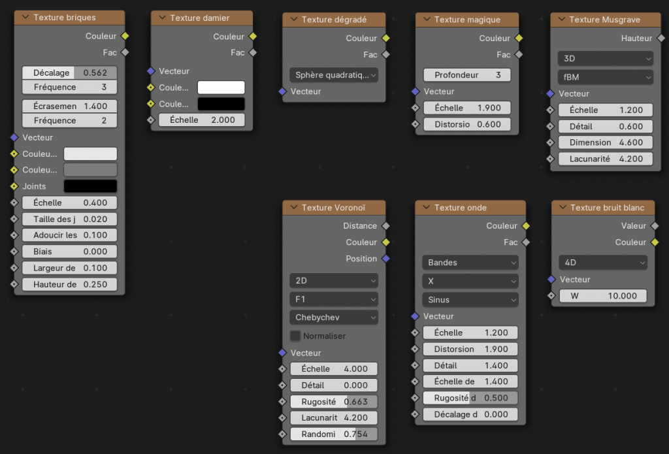Click Couleur output socket of Texture onde
Image resolution: width=669 pixels, height=454 pixels.
click(x=527, y=226)
